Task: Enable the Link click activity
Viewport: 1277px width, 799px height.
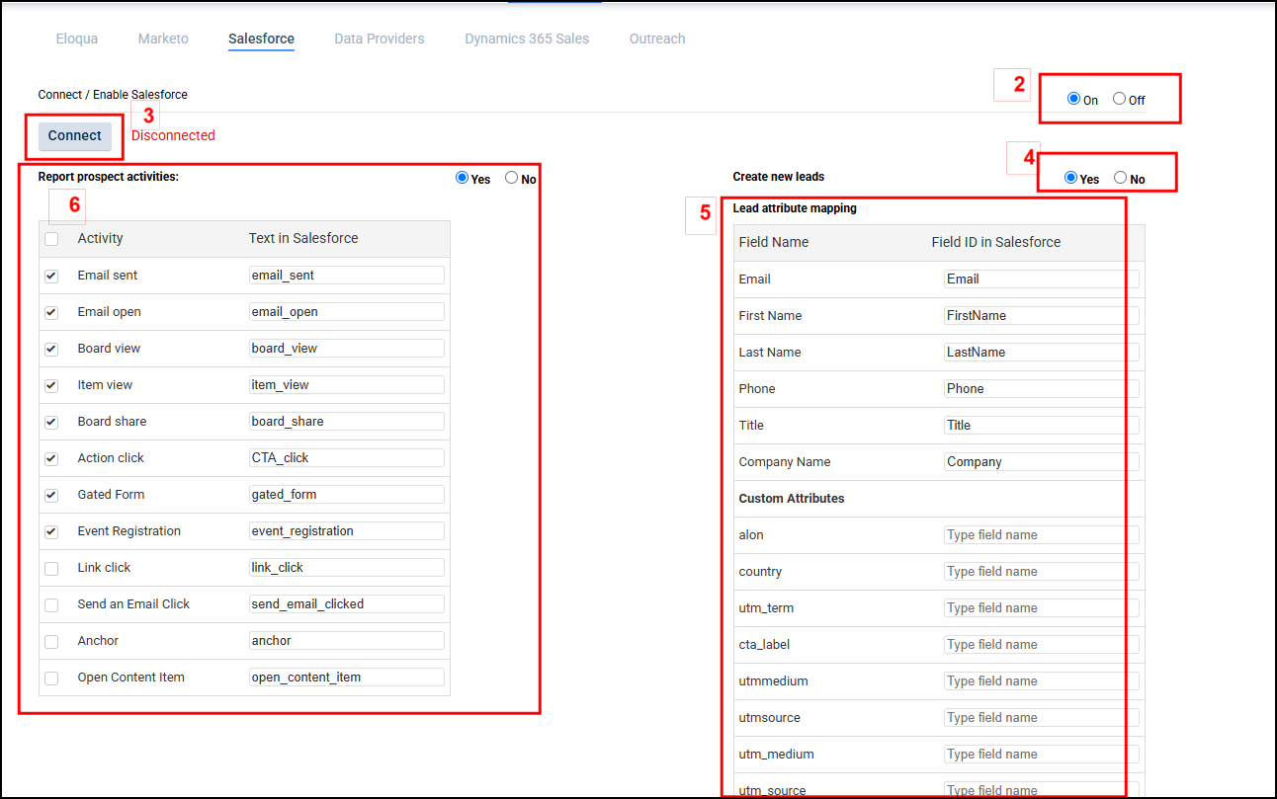Action: coord(51,568)
